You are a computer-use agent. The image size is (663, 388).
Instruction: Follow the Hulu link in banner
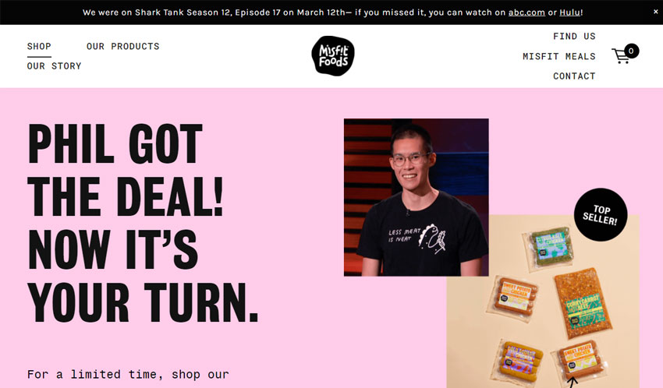click(x=570, y=12)
